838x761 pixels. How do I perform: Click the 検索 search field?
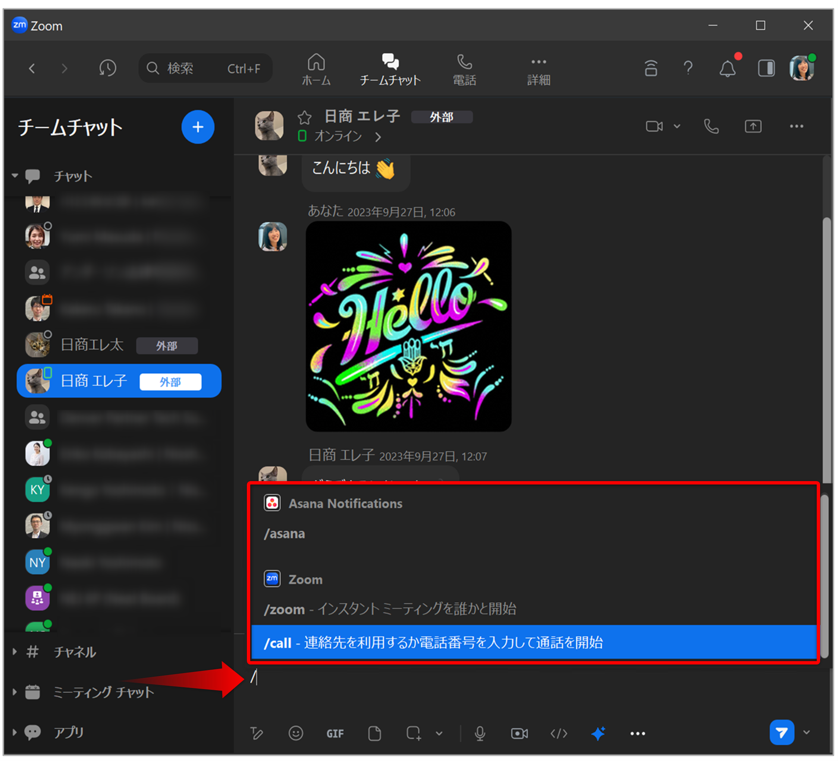(x=205, y=68)
